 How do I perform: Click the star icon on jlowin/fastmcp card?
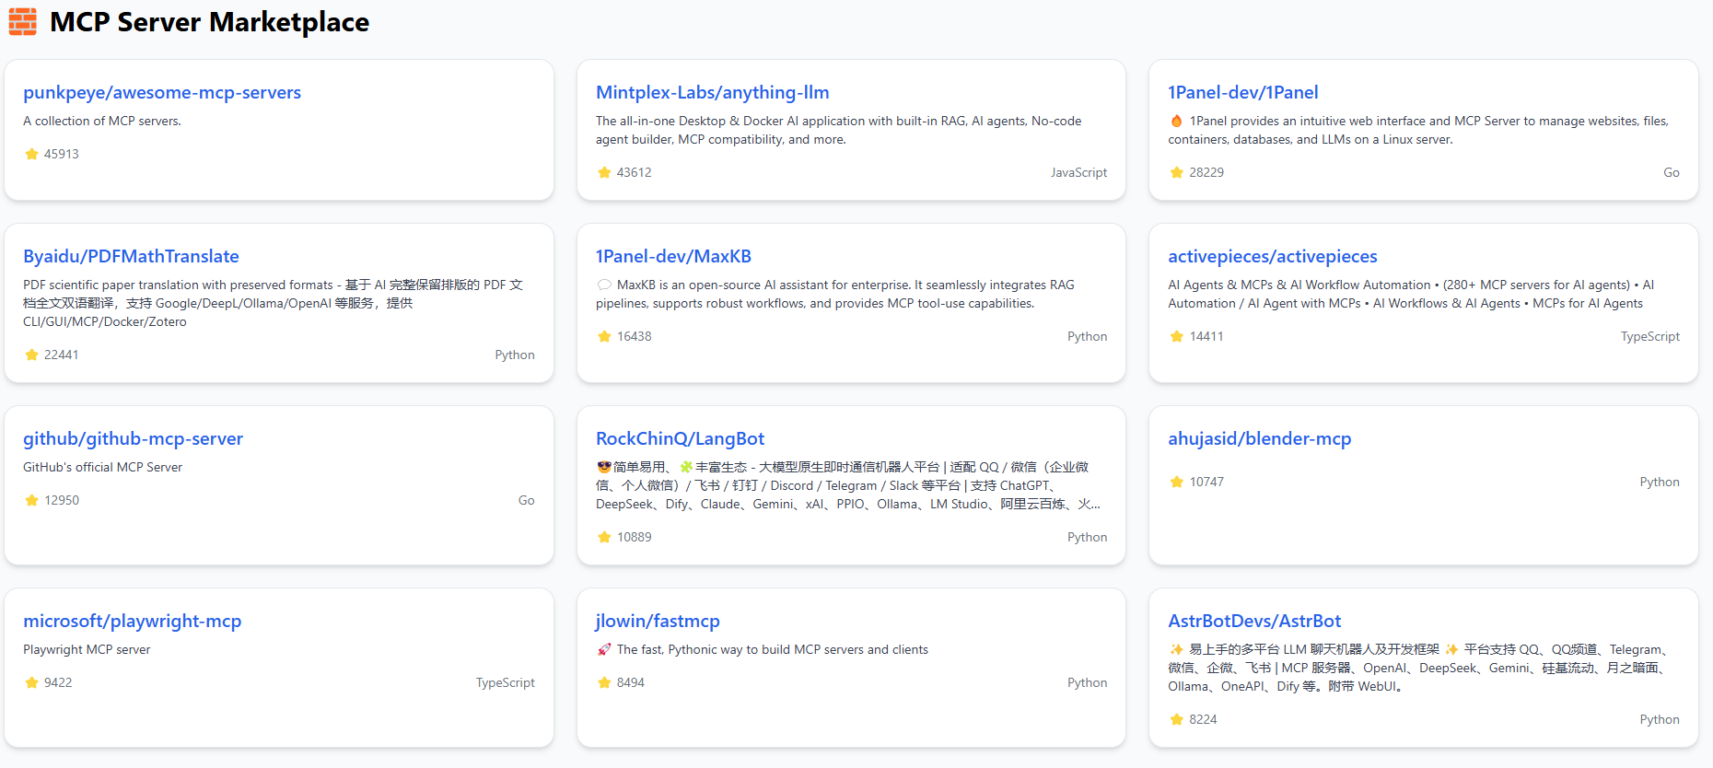coord(604,682)
